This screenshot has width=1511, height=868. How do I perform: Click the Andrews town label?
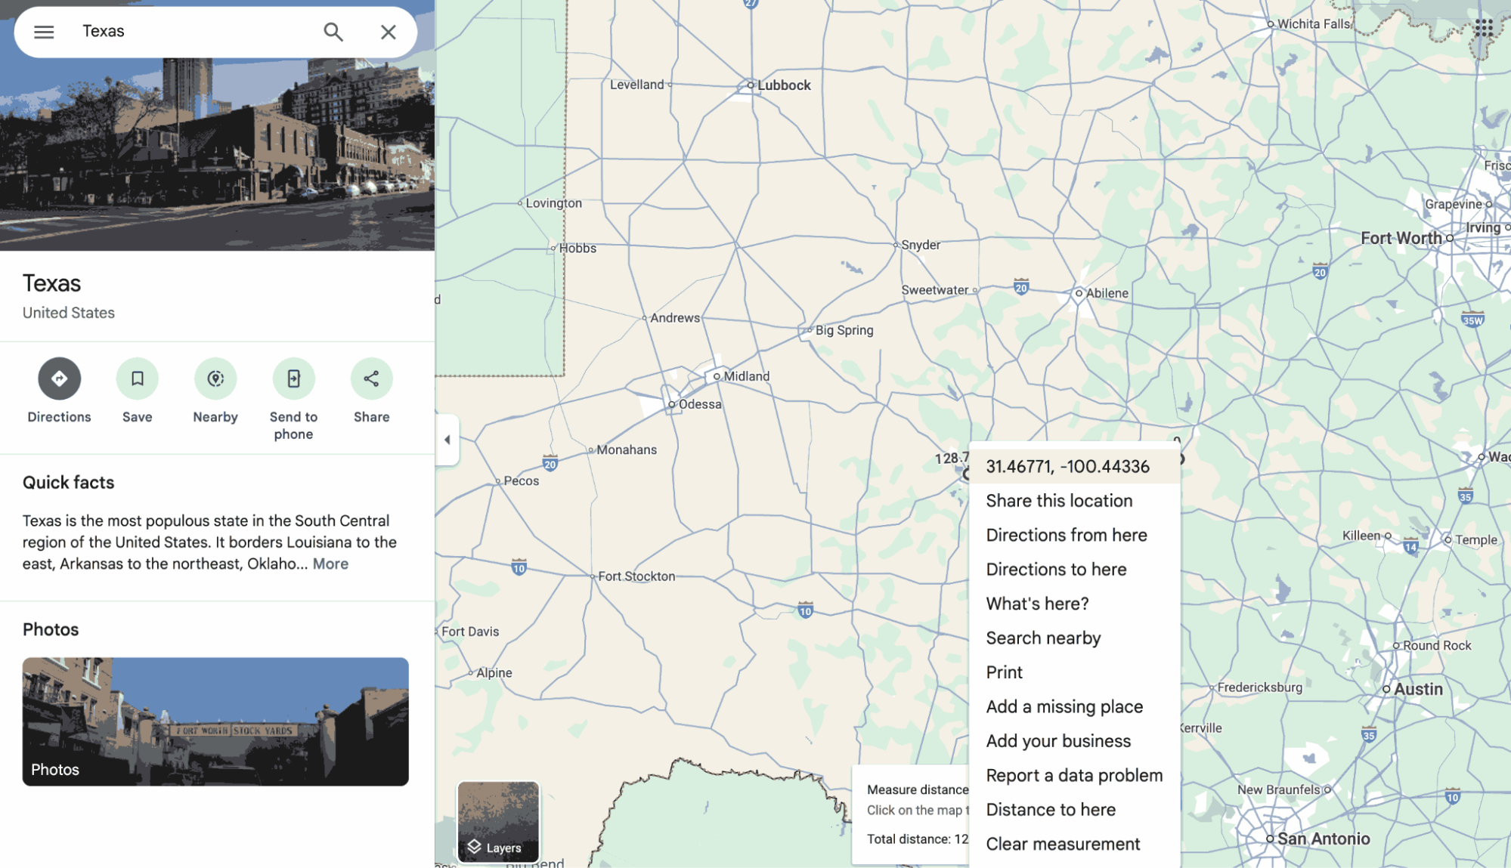point(675,318)
